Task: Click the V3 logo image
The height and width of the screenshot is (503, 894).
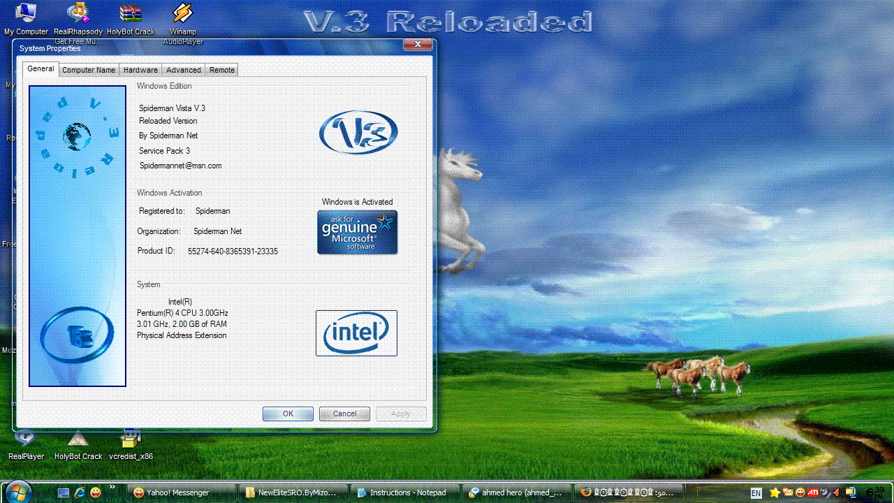Action: [358, 132]
